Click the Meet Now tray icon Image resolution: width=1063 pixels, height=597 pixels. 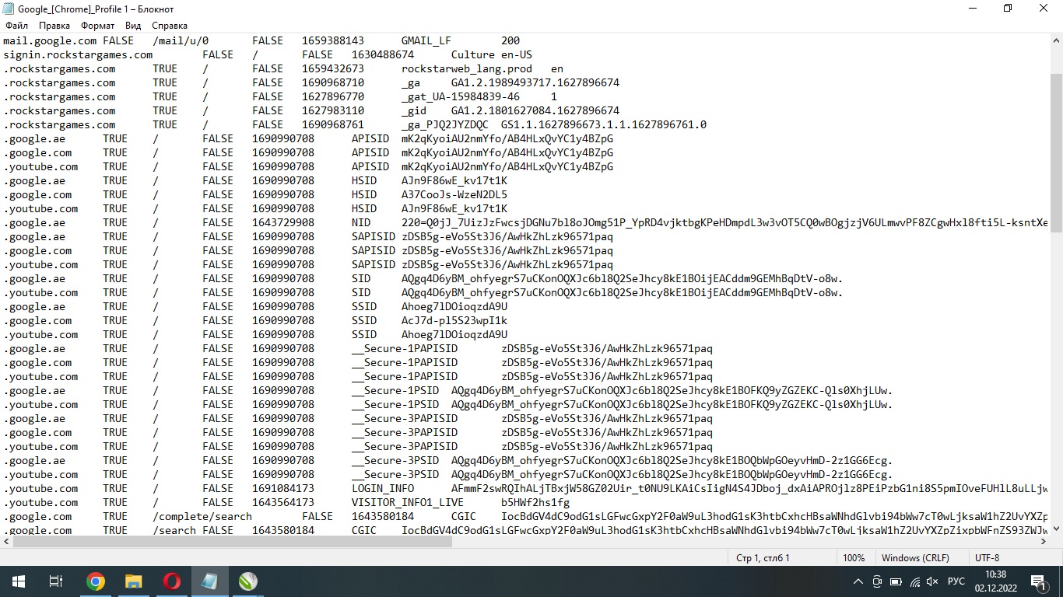tap(877, 581)
